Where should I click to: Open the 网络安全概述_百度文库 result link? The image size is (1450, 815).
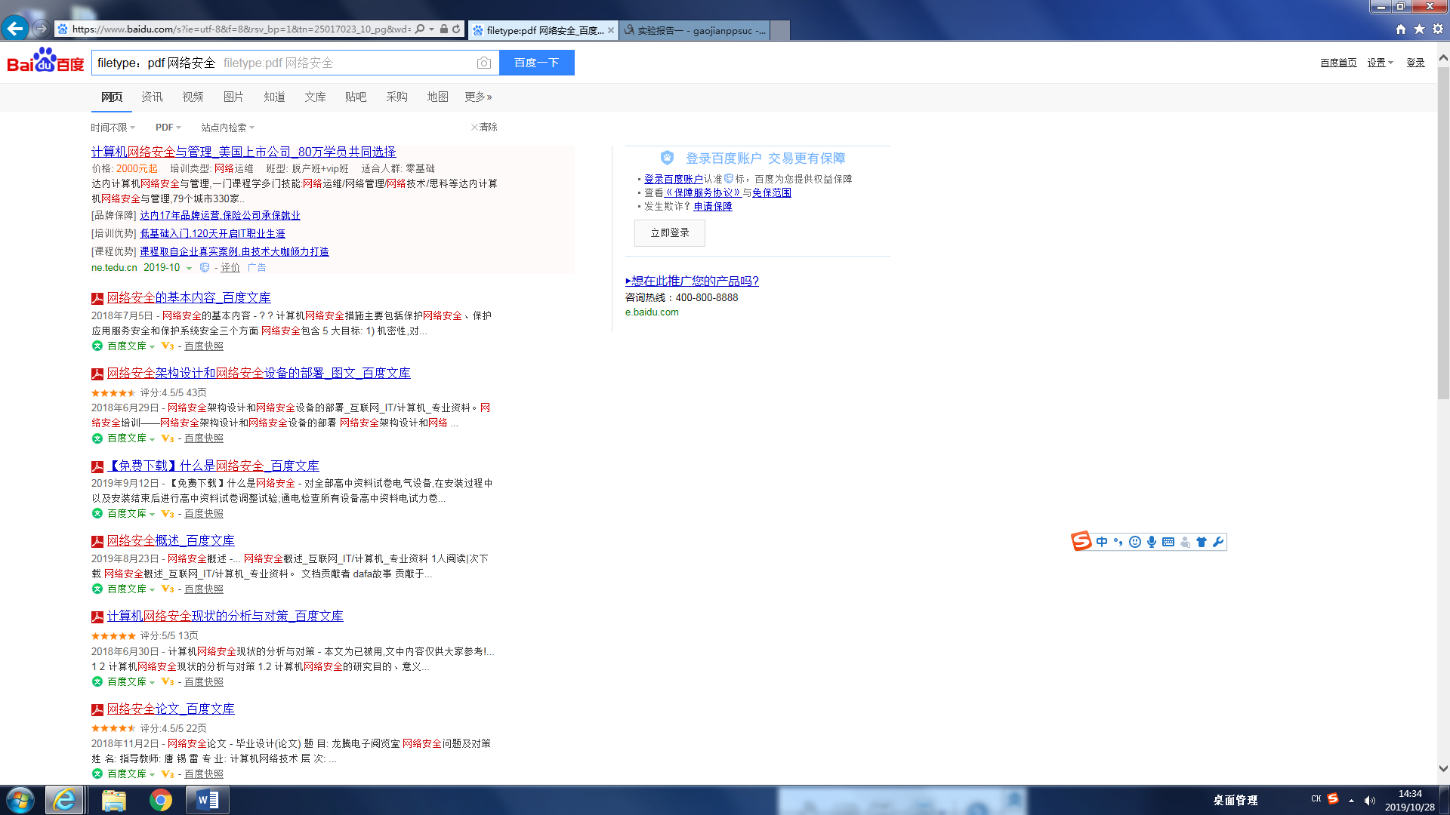pos(171,540)
